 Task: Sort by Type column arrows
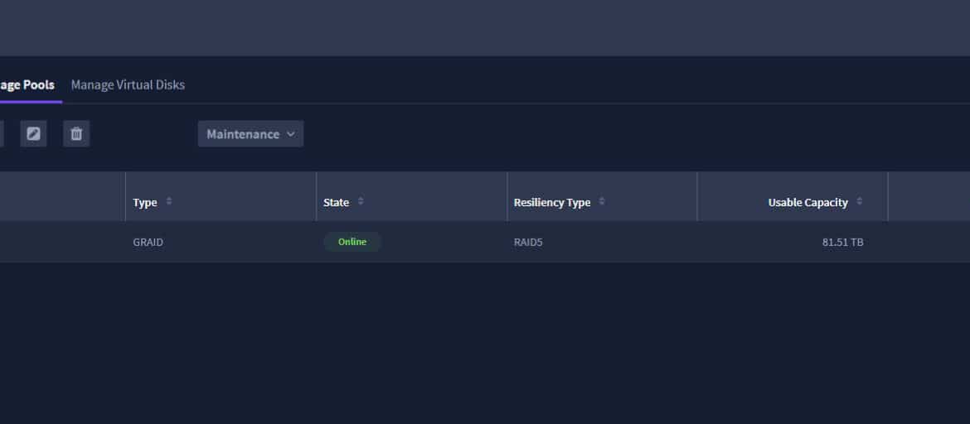(x=169, y=201)
